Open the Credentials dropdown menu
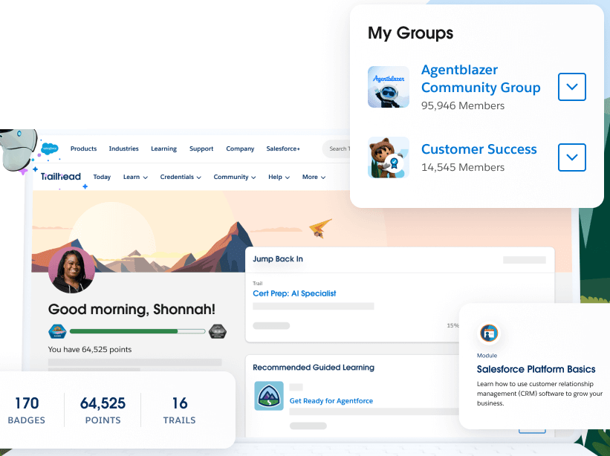This screenshot has width=610, height=456. pyautogui.click(x=181, y=177)
